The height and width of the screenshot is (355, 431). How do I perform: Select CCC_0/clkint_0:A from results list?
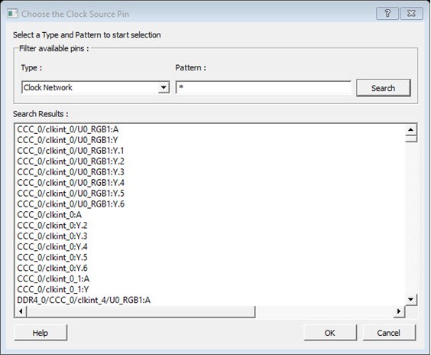49,215
